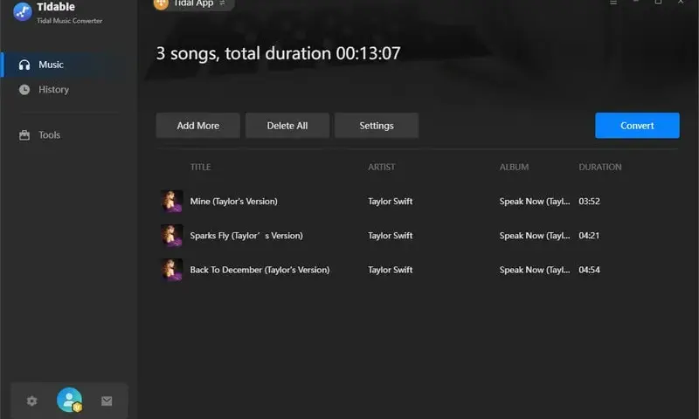Click the Speak Now album in Sparks Fly row
The height and width of the screenshot is (419, 699).
tap(535, 236)
